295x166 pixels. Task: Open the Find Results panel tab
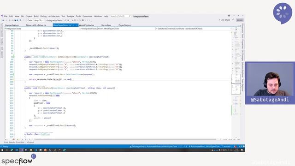[x=10, y=142]
